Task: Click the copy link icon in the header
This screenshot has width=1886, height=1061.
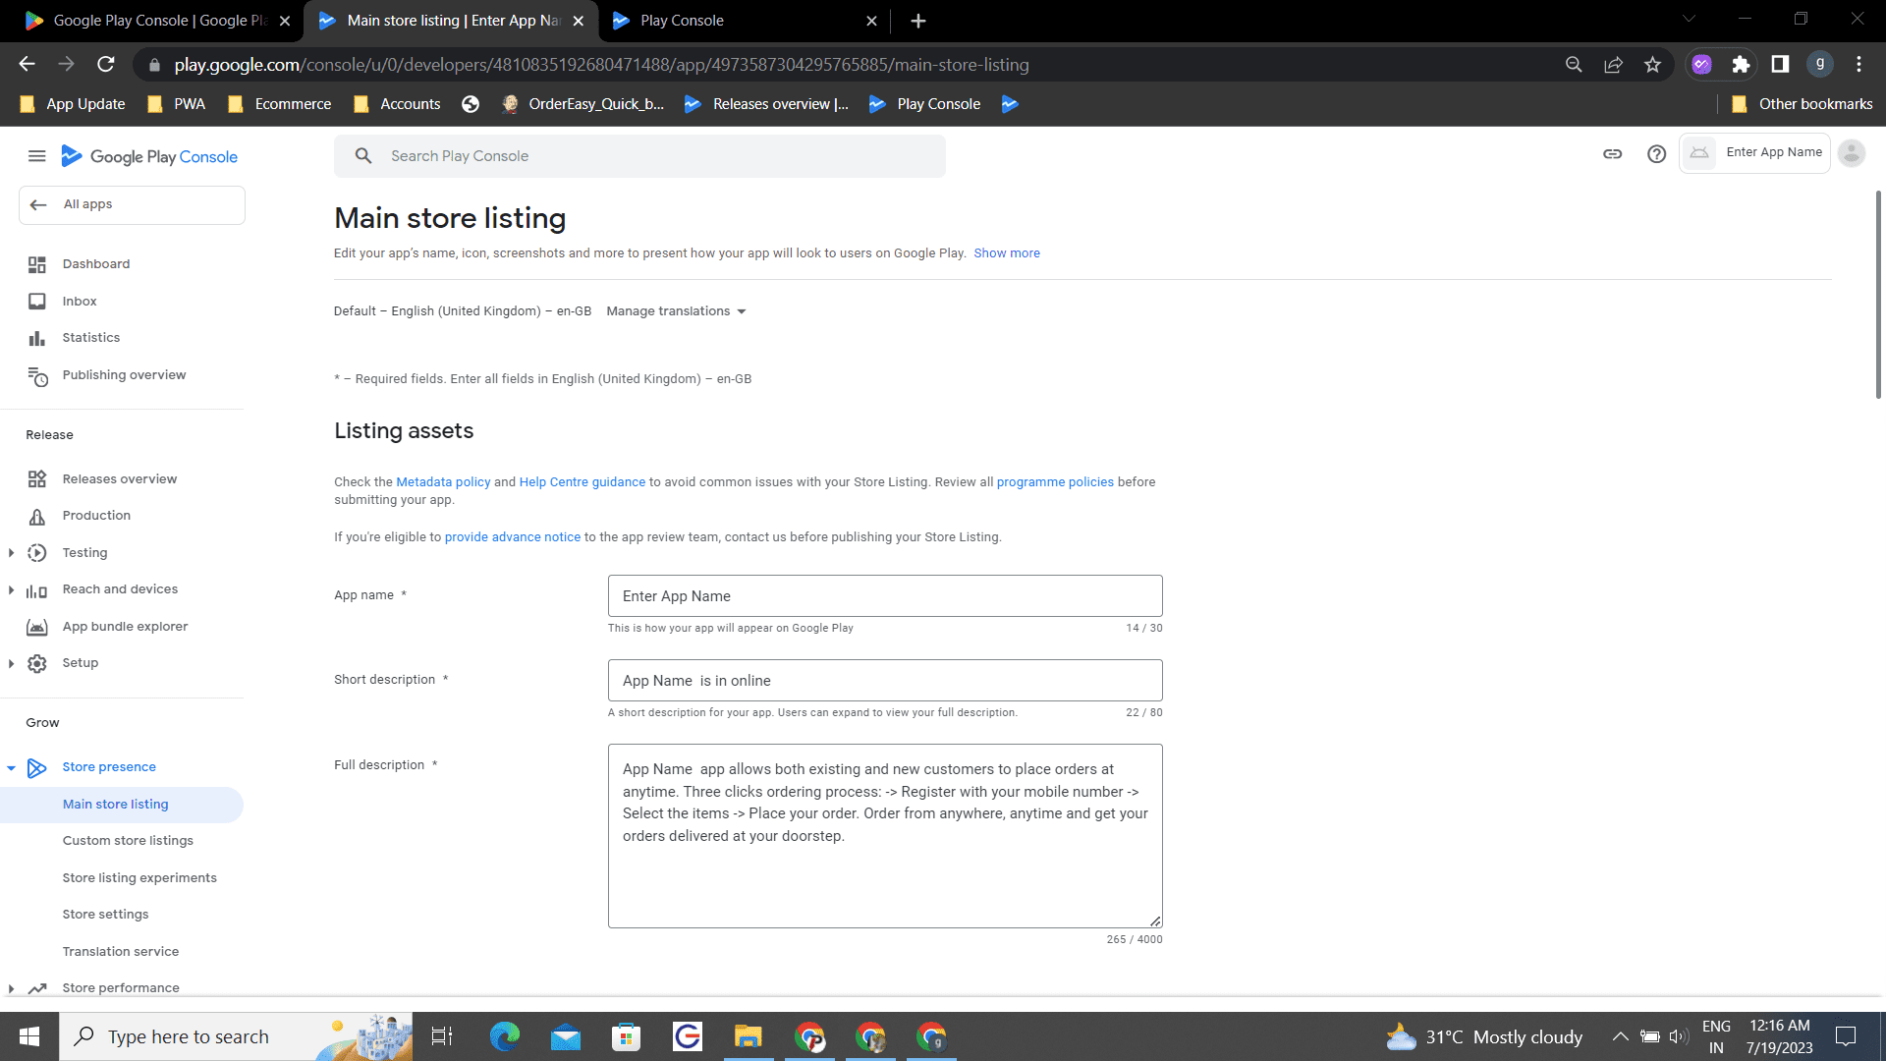Action: (1612, 154)
